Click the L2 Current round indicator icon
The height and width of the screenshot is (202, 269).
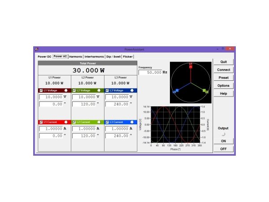pos(99,122)
